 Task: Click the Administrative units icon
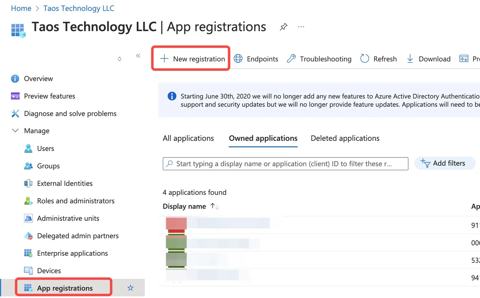click(x=28, y=219)
